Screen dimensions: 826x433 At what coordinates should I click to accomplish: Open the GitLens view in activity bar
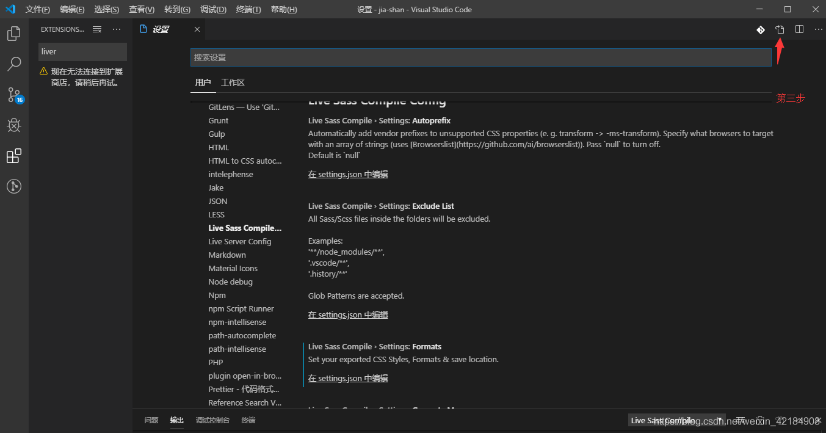click(x=14, y=186)
